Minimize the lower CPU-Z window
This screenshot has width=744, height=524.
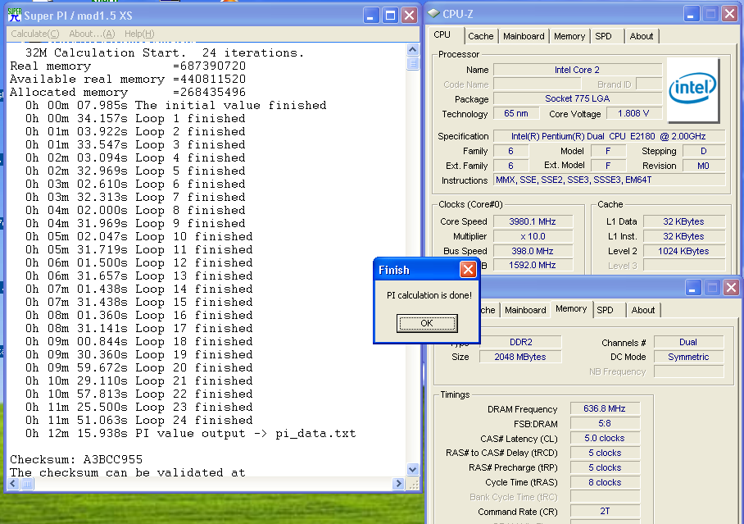[x=692, y=287]
